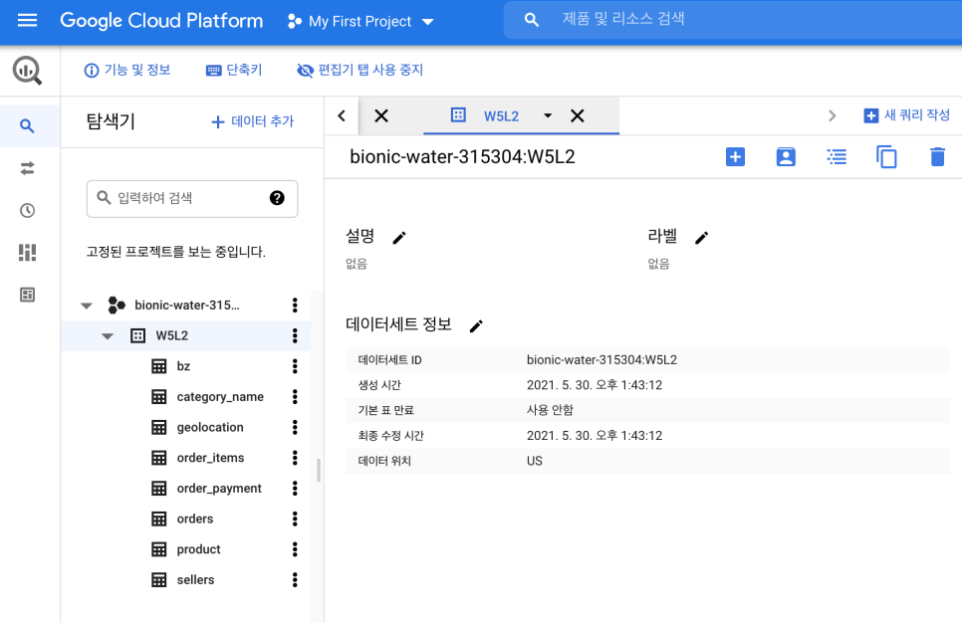This screenshot has height=623, width=962.
Task: Open more options for product table
Action: (295, 549)
